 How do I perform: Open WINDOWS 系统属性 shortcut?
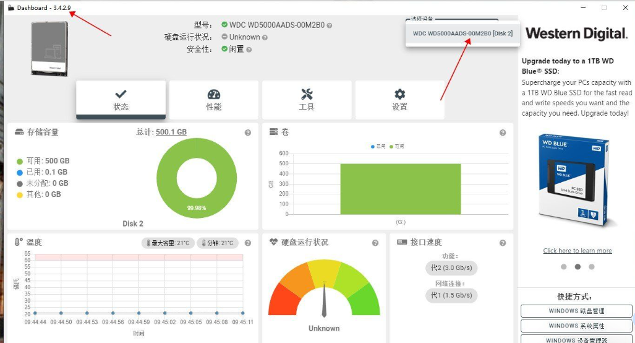576,326
